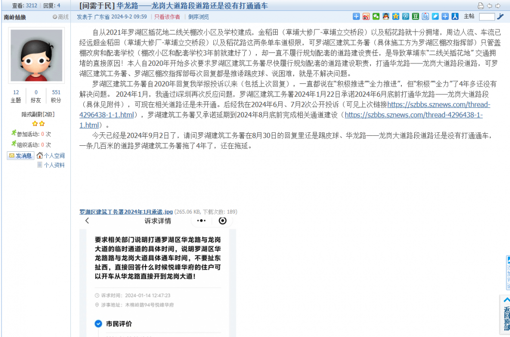Share post to Douban icon
Screen dimensions: 510x337
point(415,16)
